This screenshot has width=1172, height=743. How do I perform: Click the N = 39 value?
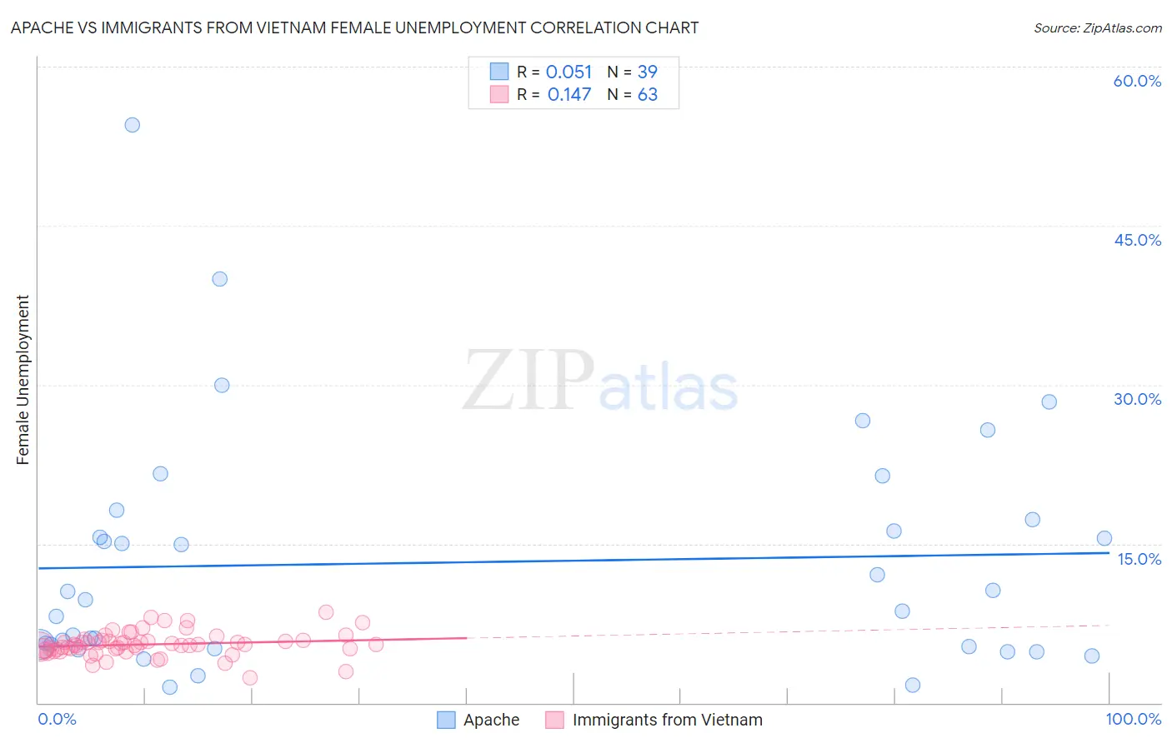(633, 72)
